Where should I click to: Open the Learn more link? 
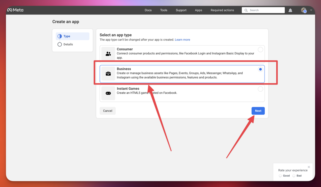182,39
